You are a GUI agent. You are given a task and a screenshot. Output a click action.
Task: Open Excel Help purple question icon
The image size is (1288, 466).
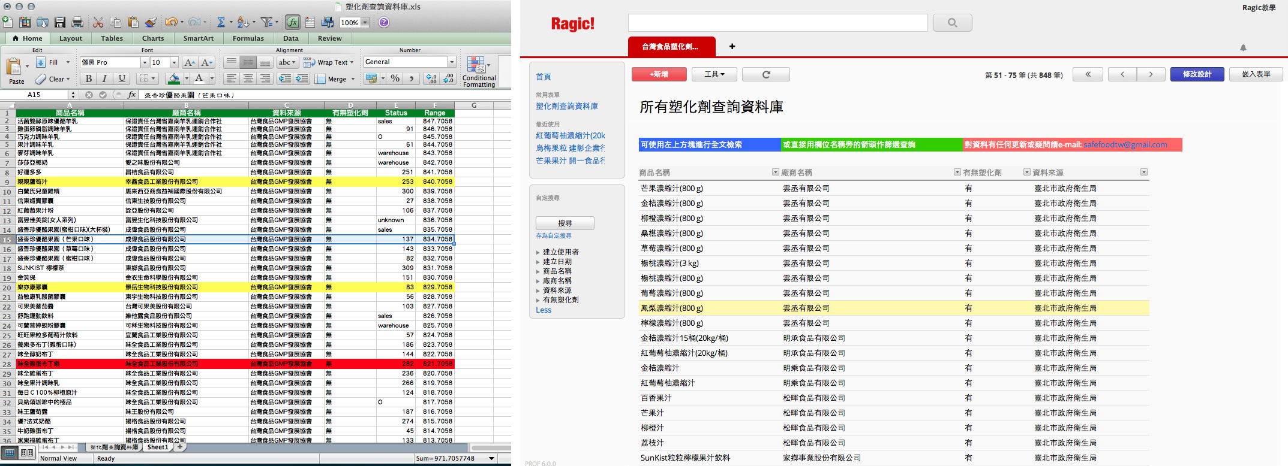point(384,22)
